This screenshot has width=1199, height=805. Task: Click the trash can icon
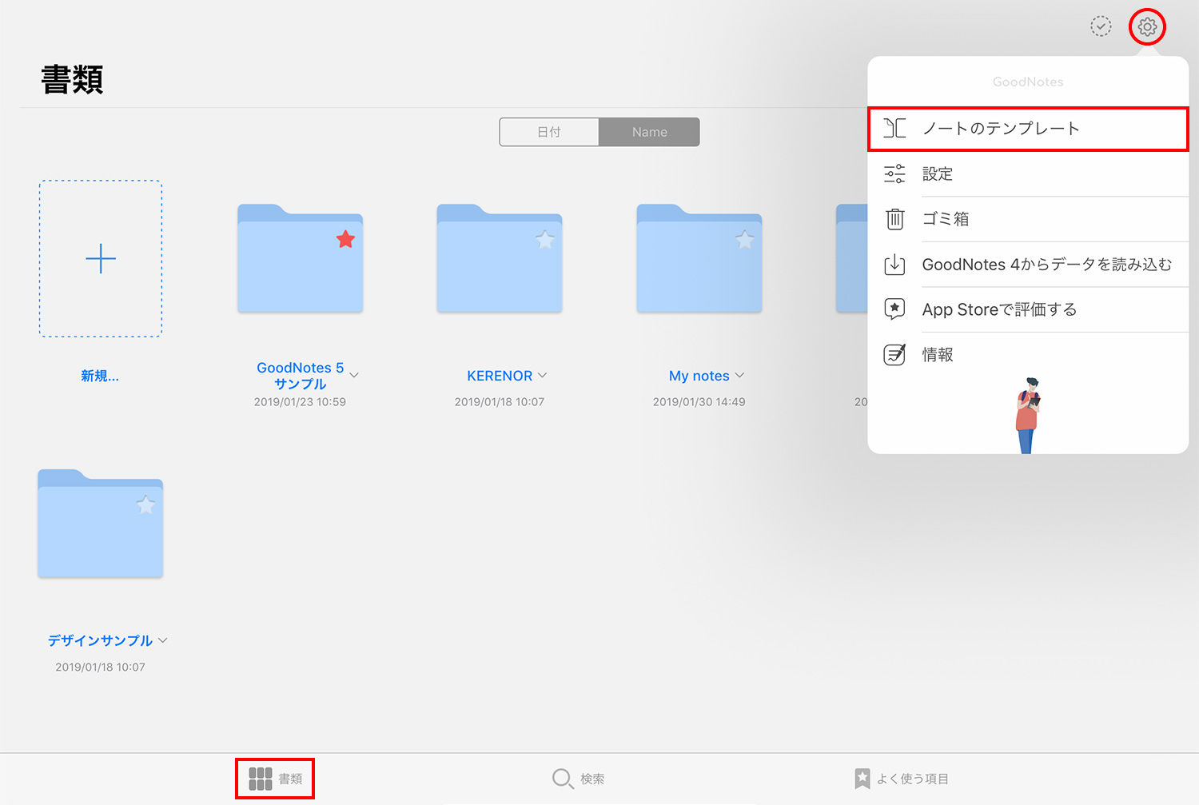pos(894,218)
